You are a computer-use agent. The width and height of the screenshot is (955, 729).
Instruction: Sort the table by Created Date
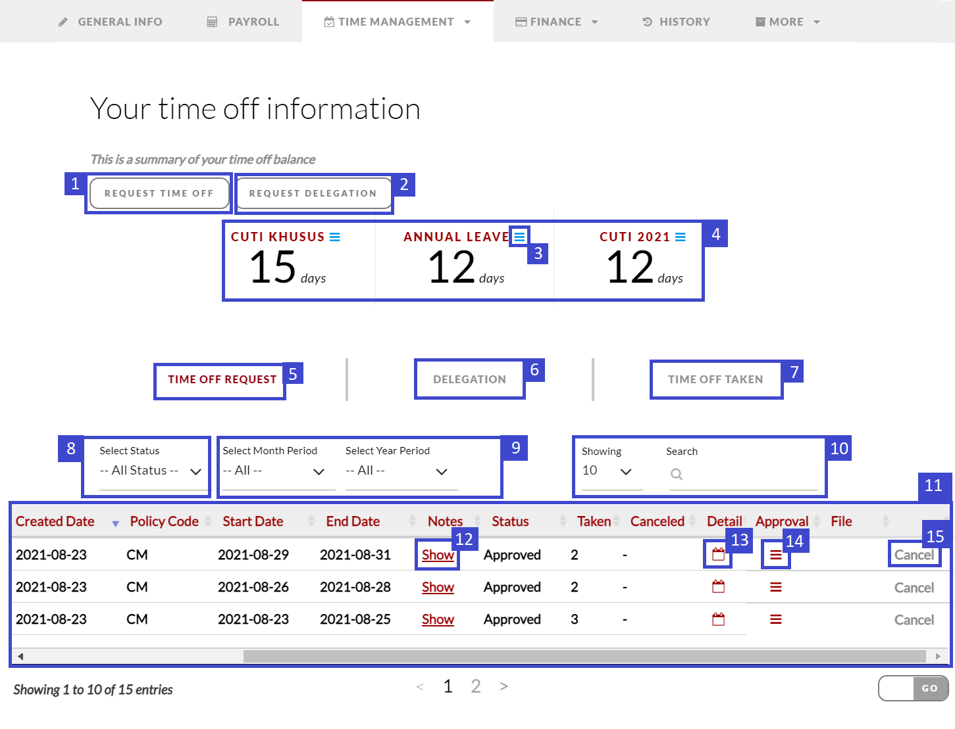tap(55, 521)
